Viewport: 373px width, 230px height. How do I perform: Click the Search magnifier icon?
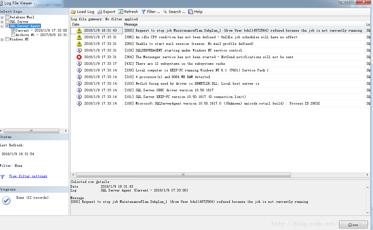tap(165, 12)
